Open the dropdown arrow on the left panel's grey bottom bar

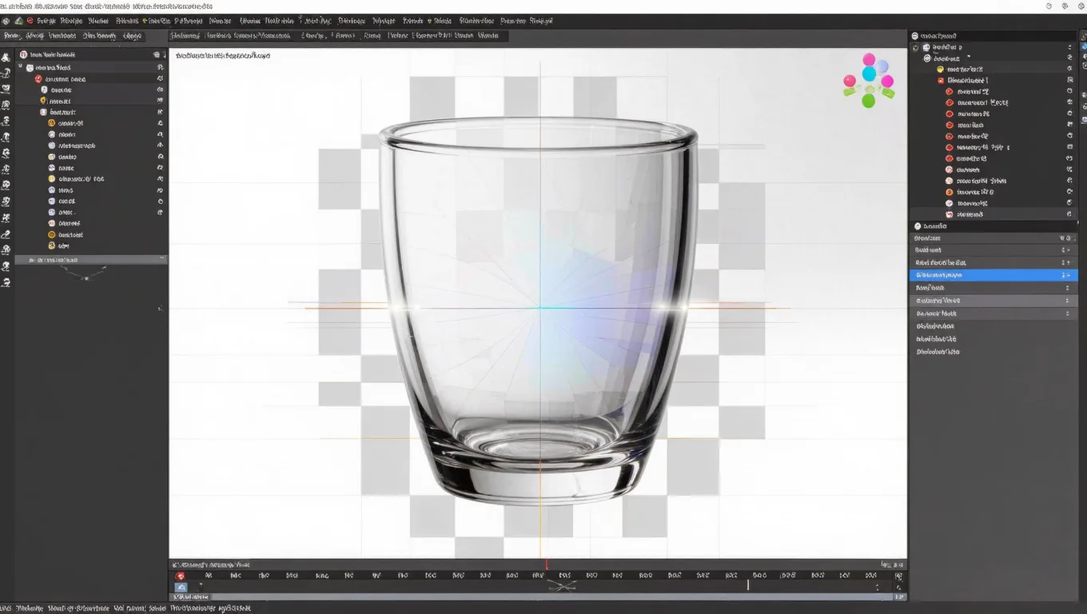[162, 260]
